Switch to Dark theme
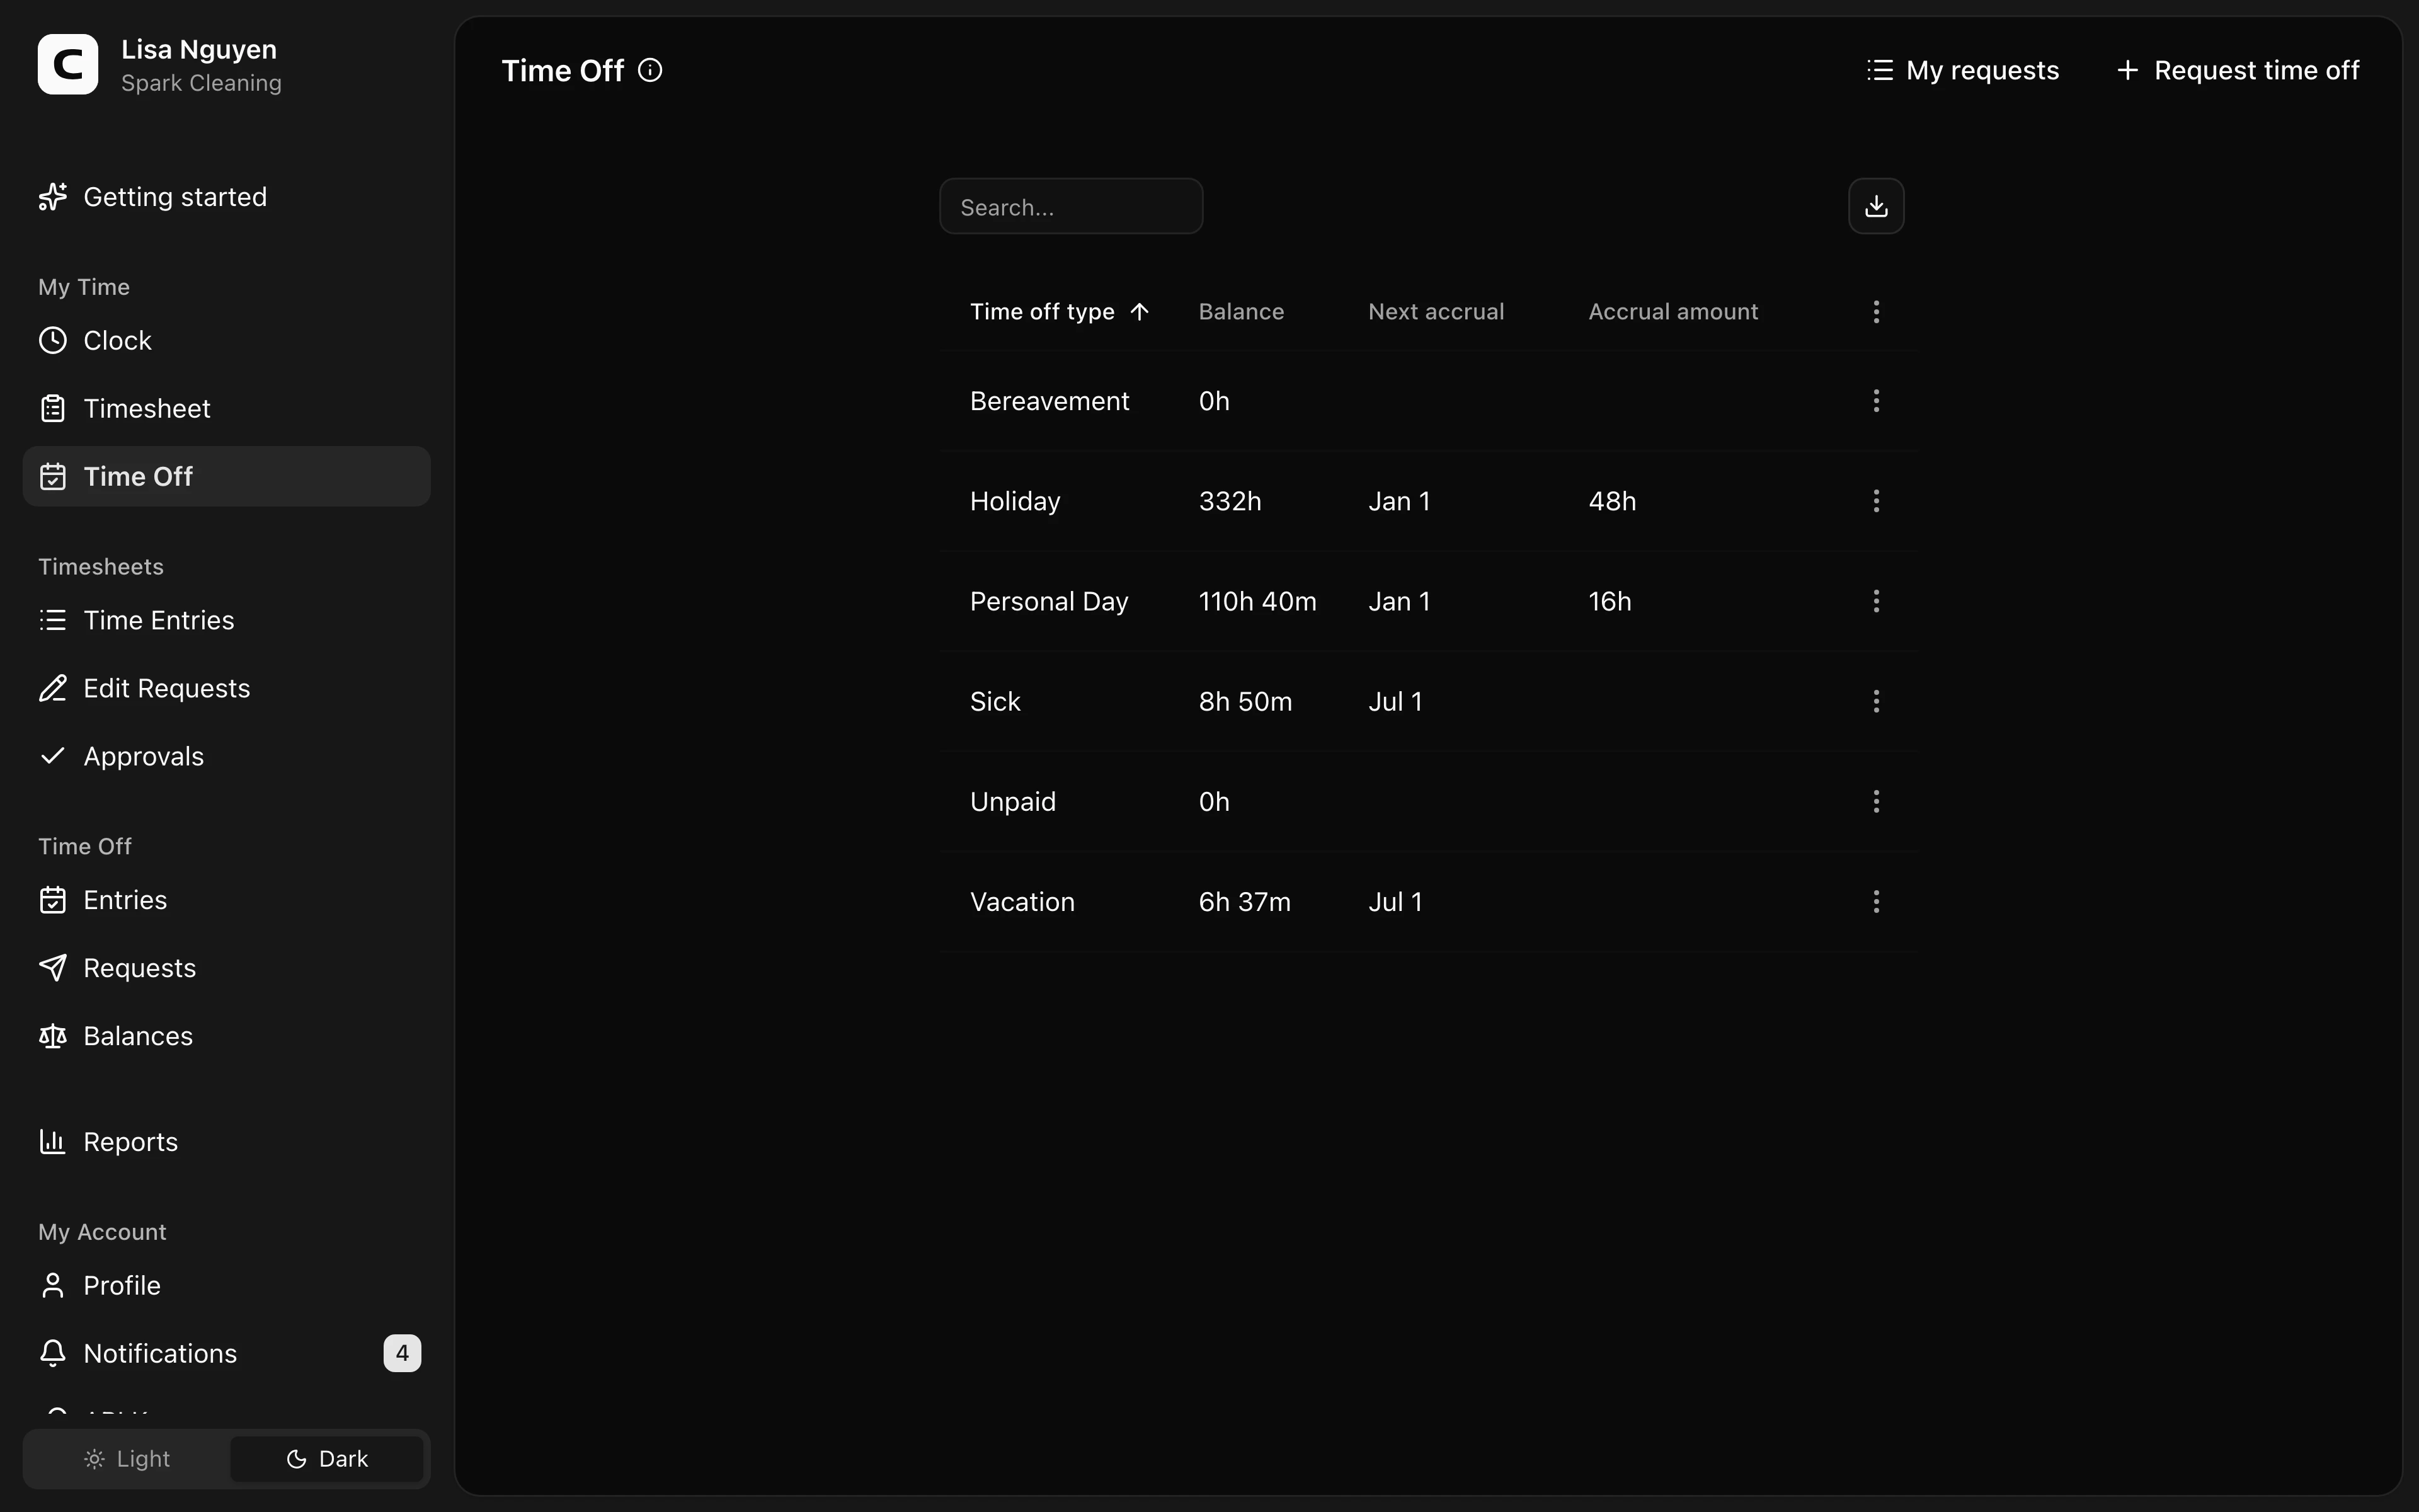2419x1512 pixels. pos(327,1459)
